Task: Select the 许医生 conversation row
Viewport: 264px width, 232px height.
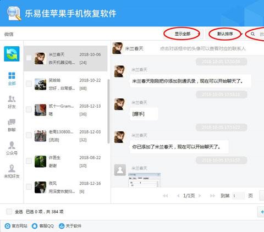Action: click(65, 162)
